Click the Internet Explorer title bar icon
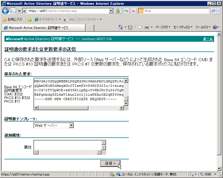This screenshot has width=223, height=178. coord(4,4)
